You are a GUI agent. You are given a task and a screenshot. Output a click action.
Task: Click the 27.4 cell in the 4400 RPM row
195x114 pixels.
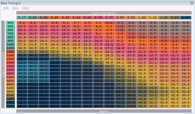coord(153,77)
